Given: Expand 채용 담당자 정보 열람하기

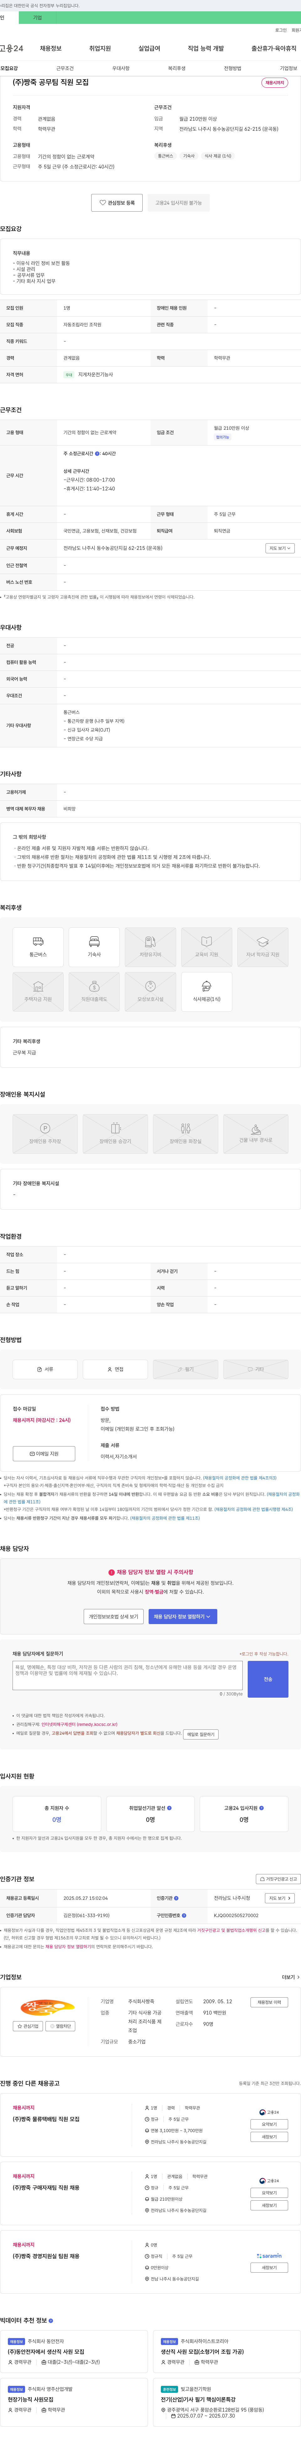Looking at the screenshot, I should [182, 1616].
